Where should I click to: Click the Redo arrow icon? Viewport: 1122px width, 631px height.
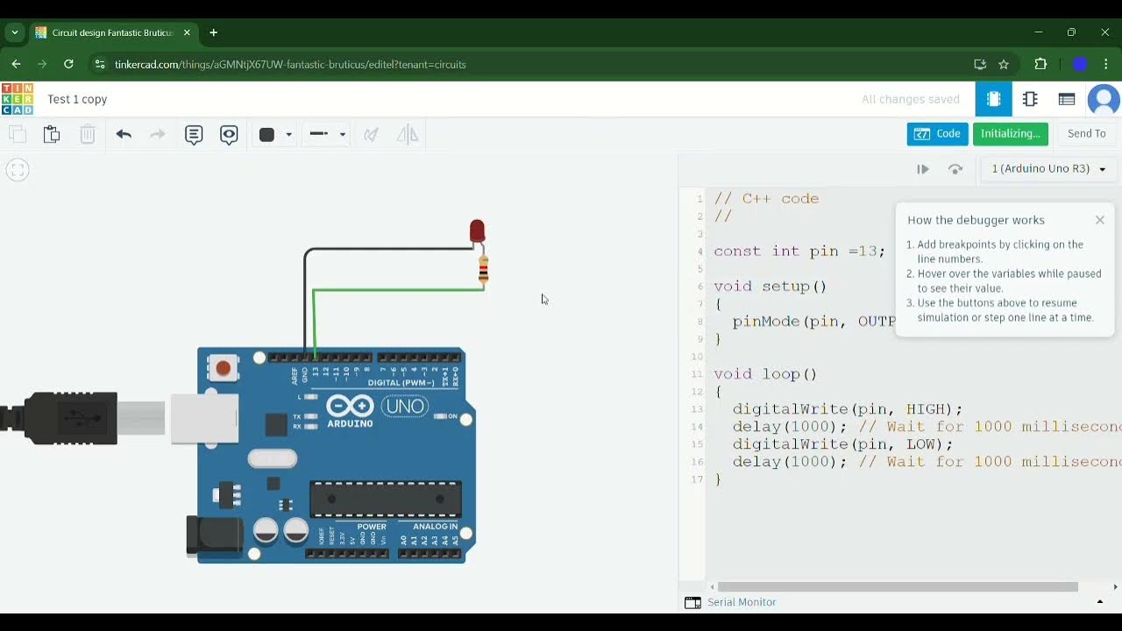point(158,134)
